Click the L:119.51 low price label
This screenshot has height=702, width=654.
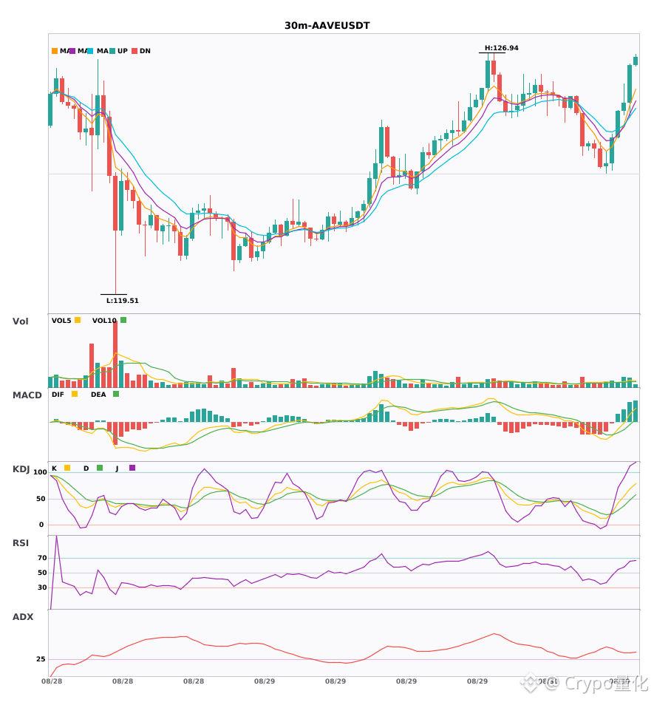pos(122,301)
